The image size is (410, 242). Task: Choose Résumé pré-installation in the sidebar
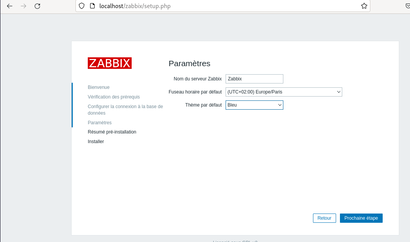coord(112,132)
